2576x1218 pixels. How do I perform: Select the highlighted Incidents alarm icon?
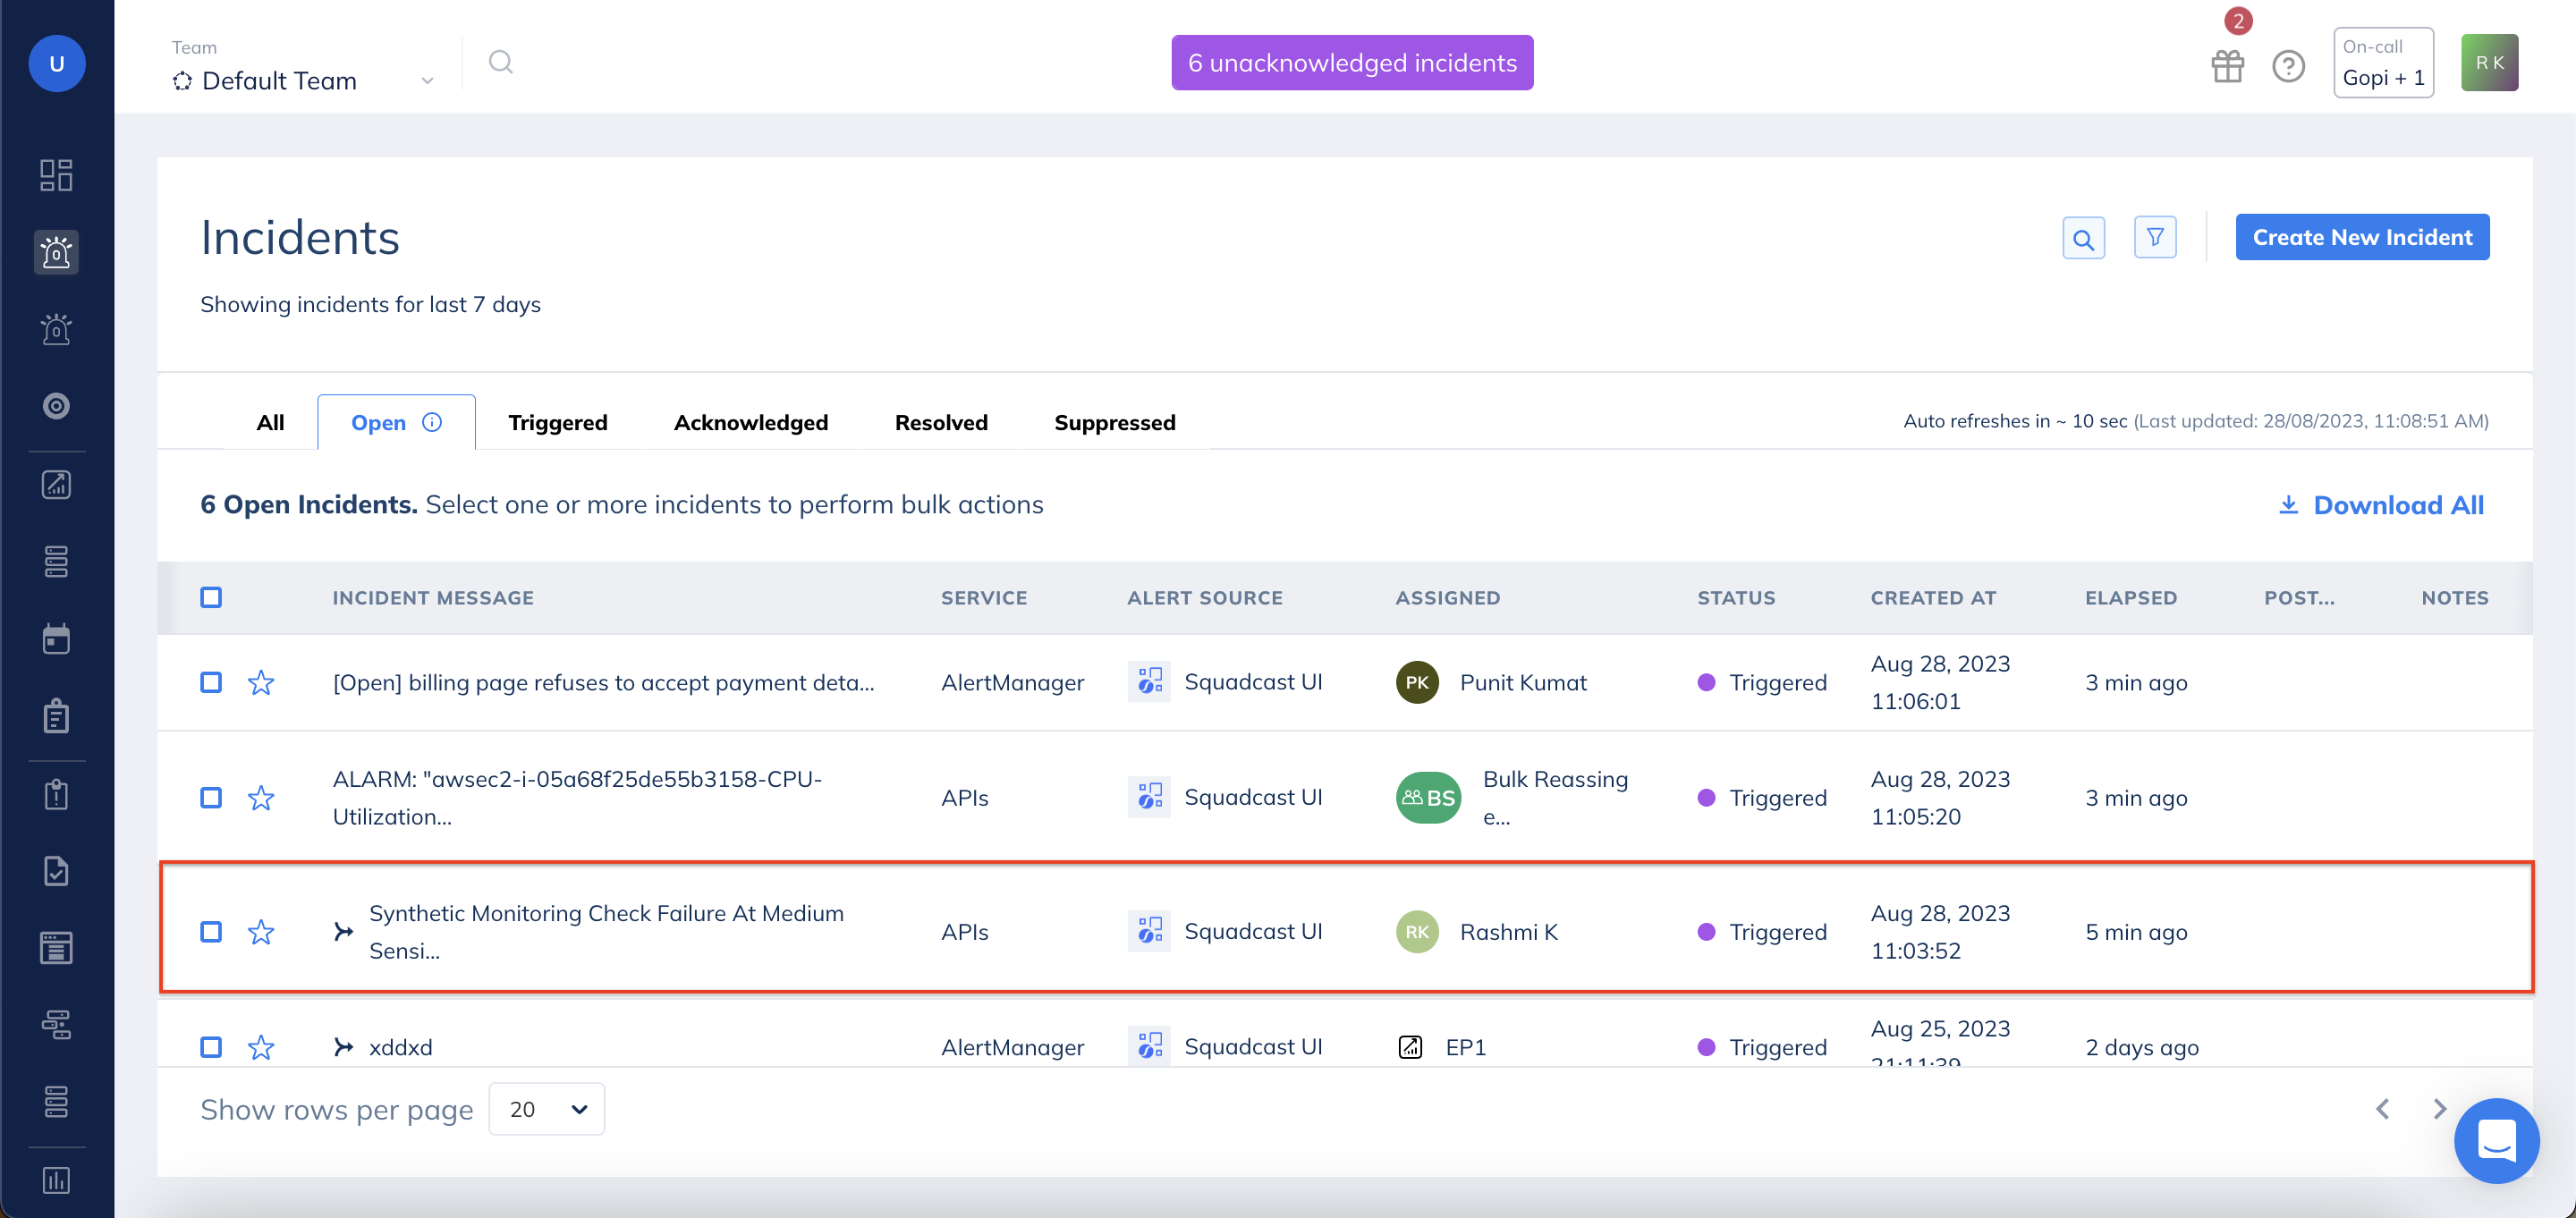(56, 253)
